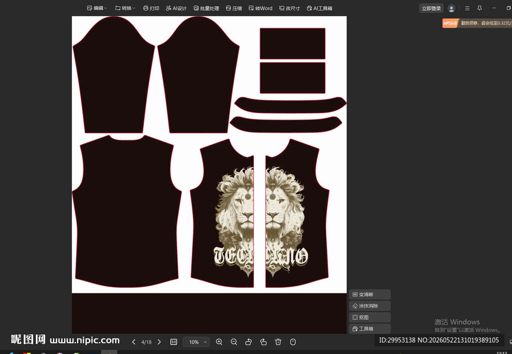Open the 10% zoom level dropdown
The height and width of the screenshot is (354, 512).
point(196,342)
